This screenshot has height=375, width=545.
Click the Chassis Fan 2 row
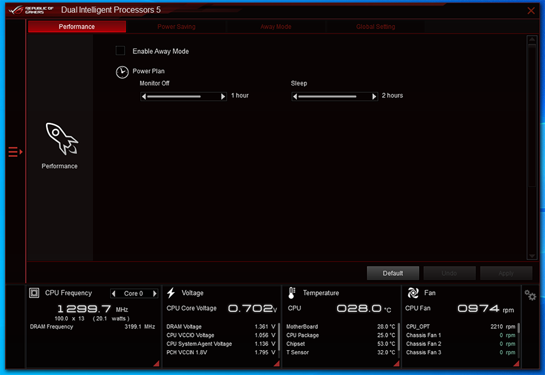pos(461,343)
